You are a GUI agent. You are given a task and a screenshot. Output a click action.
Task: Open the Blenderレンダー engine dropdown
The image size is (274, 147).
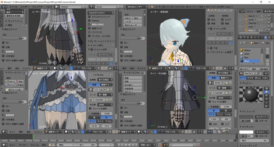[137, 7]
